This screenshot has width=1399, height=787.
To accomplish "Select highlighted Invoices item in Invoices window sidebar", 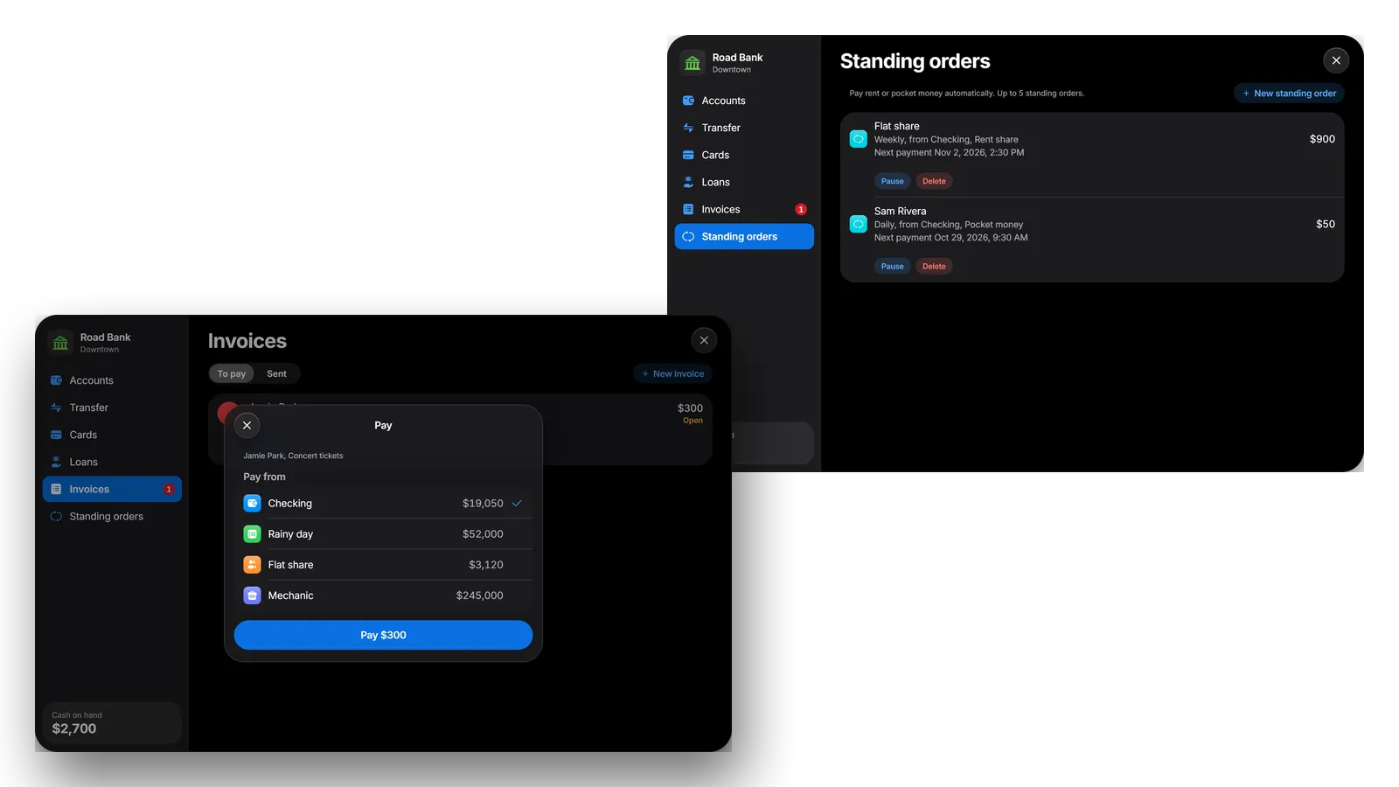I will click(x=112, y=489).
